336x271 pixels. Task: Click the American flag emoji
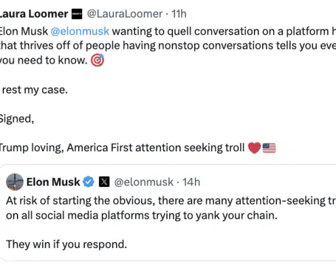[269, 148]
